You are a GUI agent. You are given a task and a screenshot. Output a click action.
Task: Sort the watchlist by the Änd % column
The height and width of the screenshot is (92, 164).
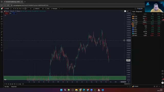tap(159, 14)
